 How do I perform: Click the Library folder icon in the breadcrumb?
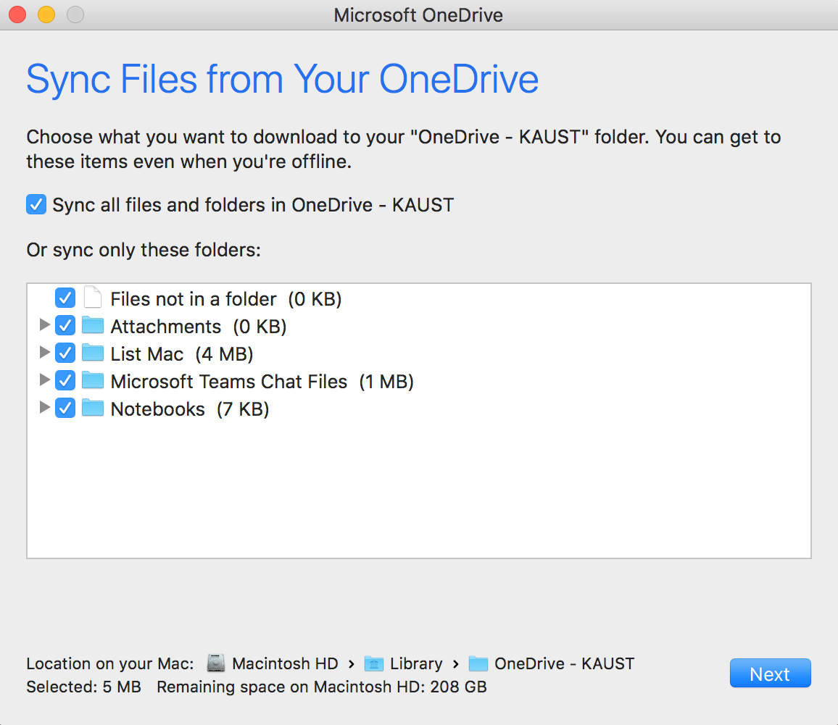[x=374, y=663]
